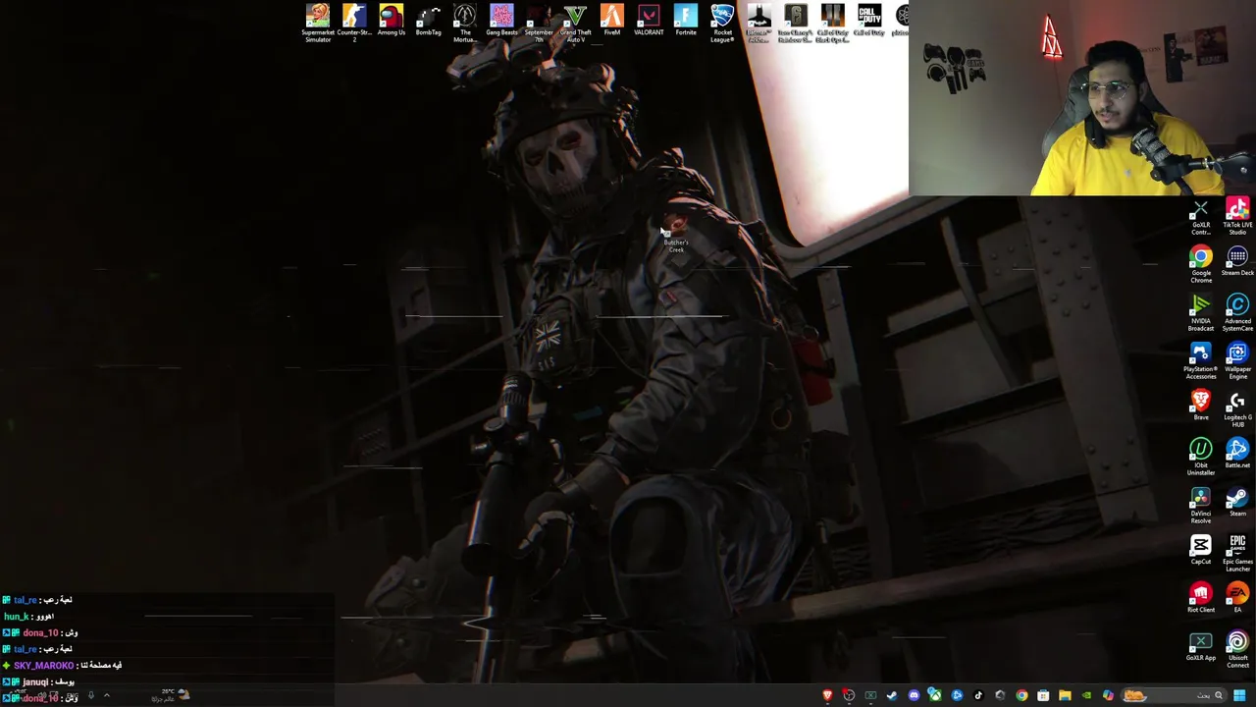
Task: Select the BombTag game shortcut
Action: [428, 21]
